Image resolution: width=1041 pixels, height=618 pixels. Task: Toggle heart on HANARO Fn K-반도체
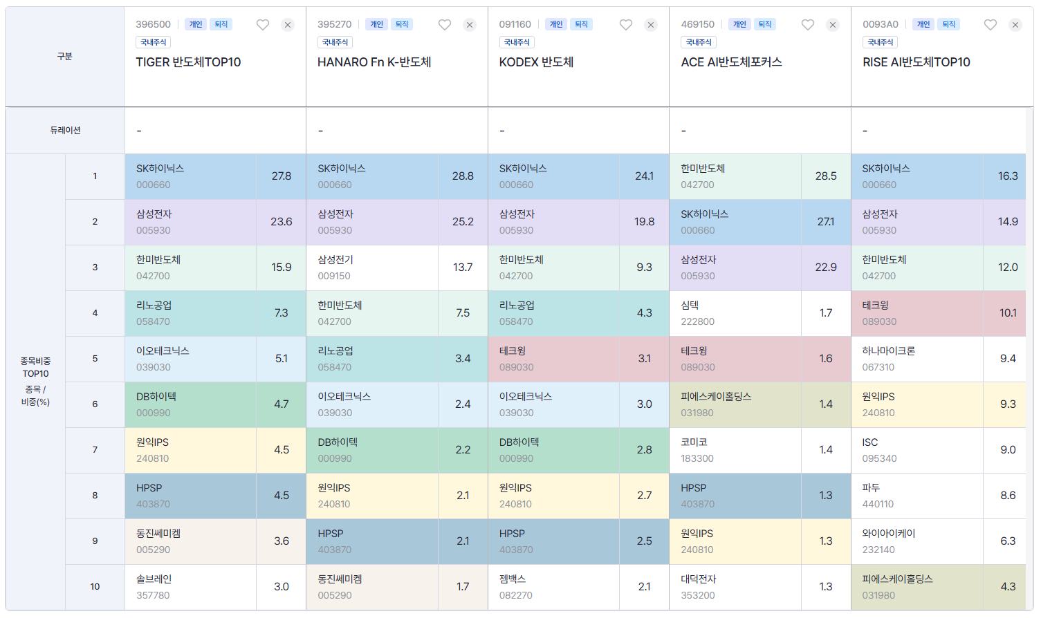[x=445, y=25]
